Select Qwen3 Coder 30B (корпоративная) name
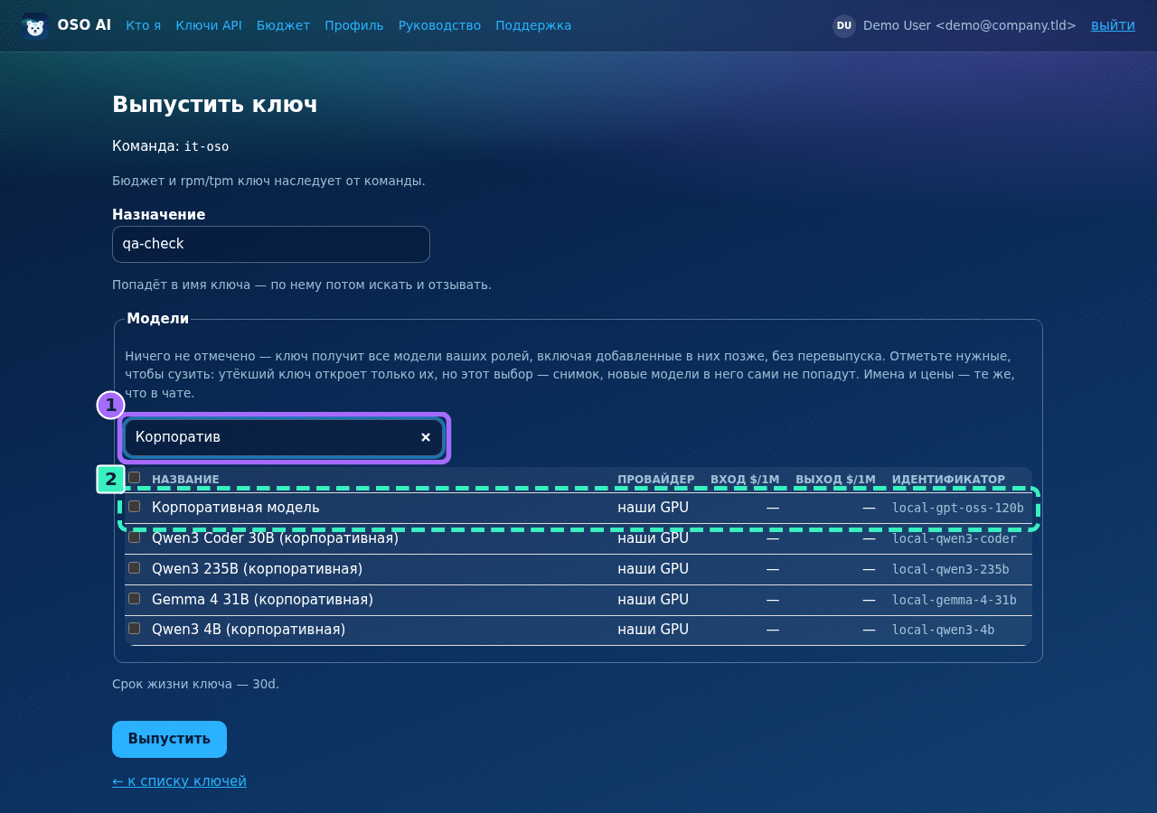This screenshot has width=1157, height=813. click(275, 538)
